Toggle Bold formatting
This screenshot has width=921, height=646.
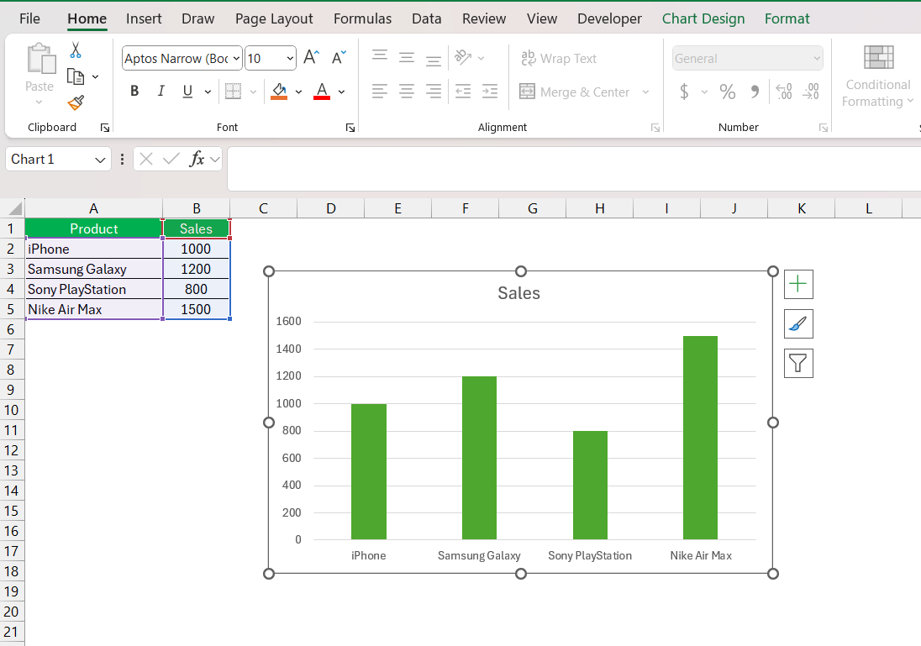click(134, 91)
